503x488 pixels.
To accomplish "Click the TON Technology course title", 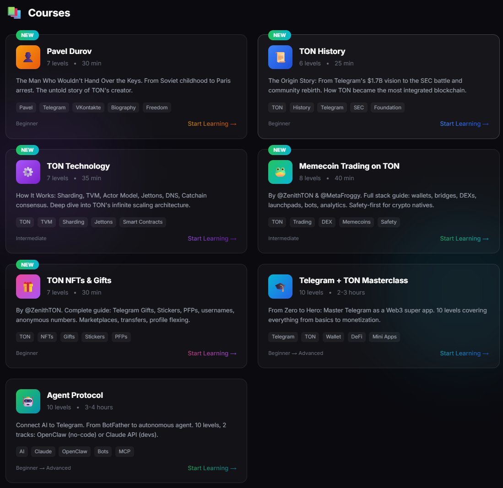I will pyautogui.click(x=78, y=166).
